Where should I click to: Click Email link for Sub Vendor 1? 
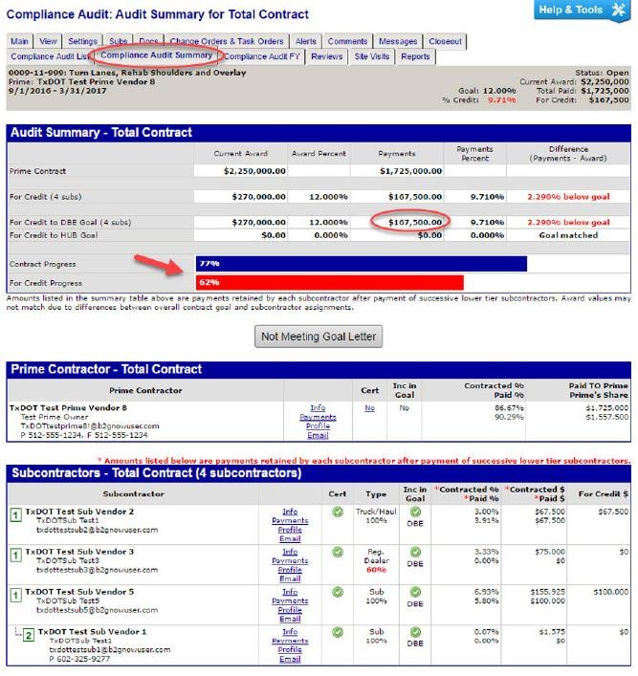point(290,660)
